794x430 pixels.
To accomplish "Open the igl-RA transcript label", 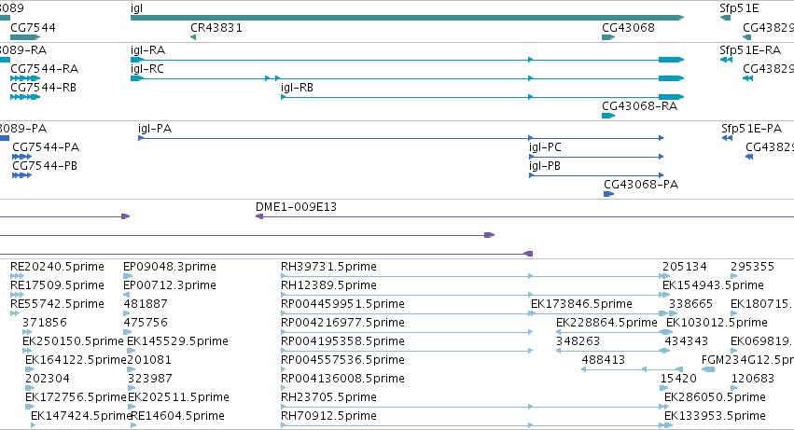I will (147, 50).
